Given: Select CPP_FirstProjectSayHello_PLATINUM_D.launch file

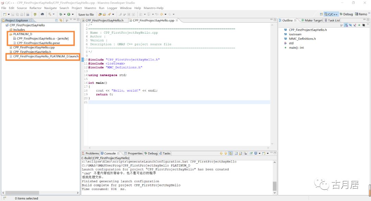Looking at the screenshot, I should (x=46, y=56).
